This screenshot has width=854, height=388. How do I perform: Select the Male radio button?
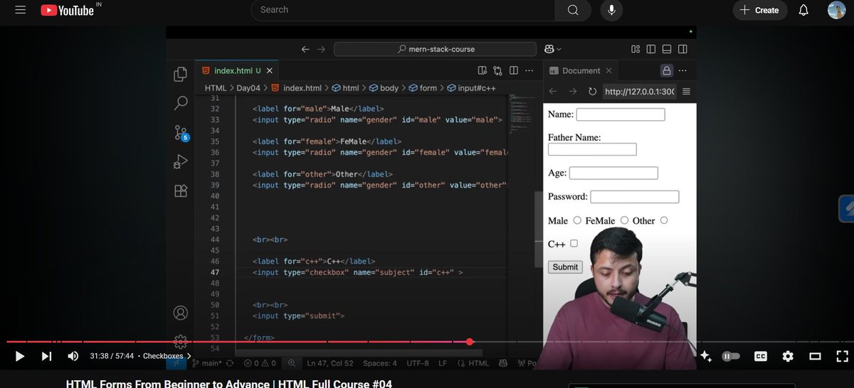click(577, 220)
